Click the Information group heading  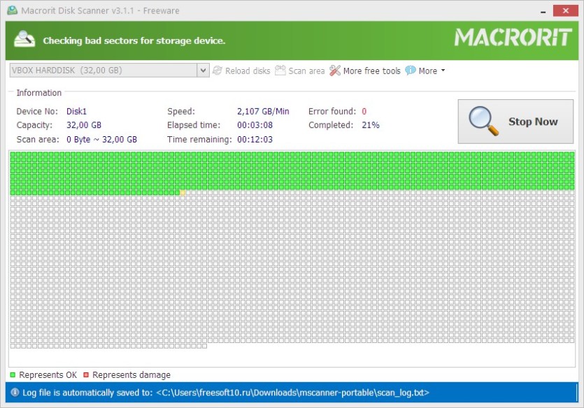[38, 93]
